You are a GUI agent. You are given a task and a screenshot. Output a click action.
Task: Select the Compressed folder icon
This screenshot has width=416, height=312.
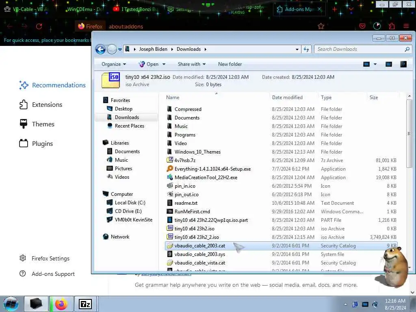[x=169, y=109]
